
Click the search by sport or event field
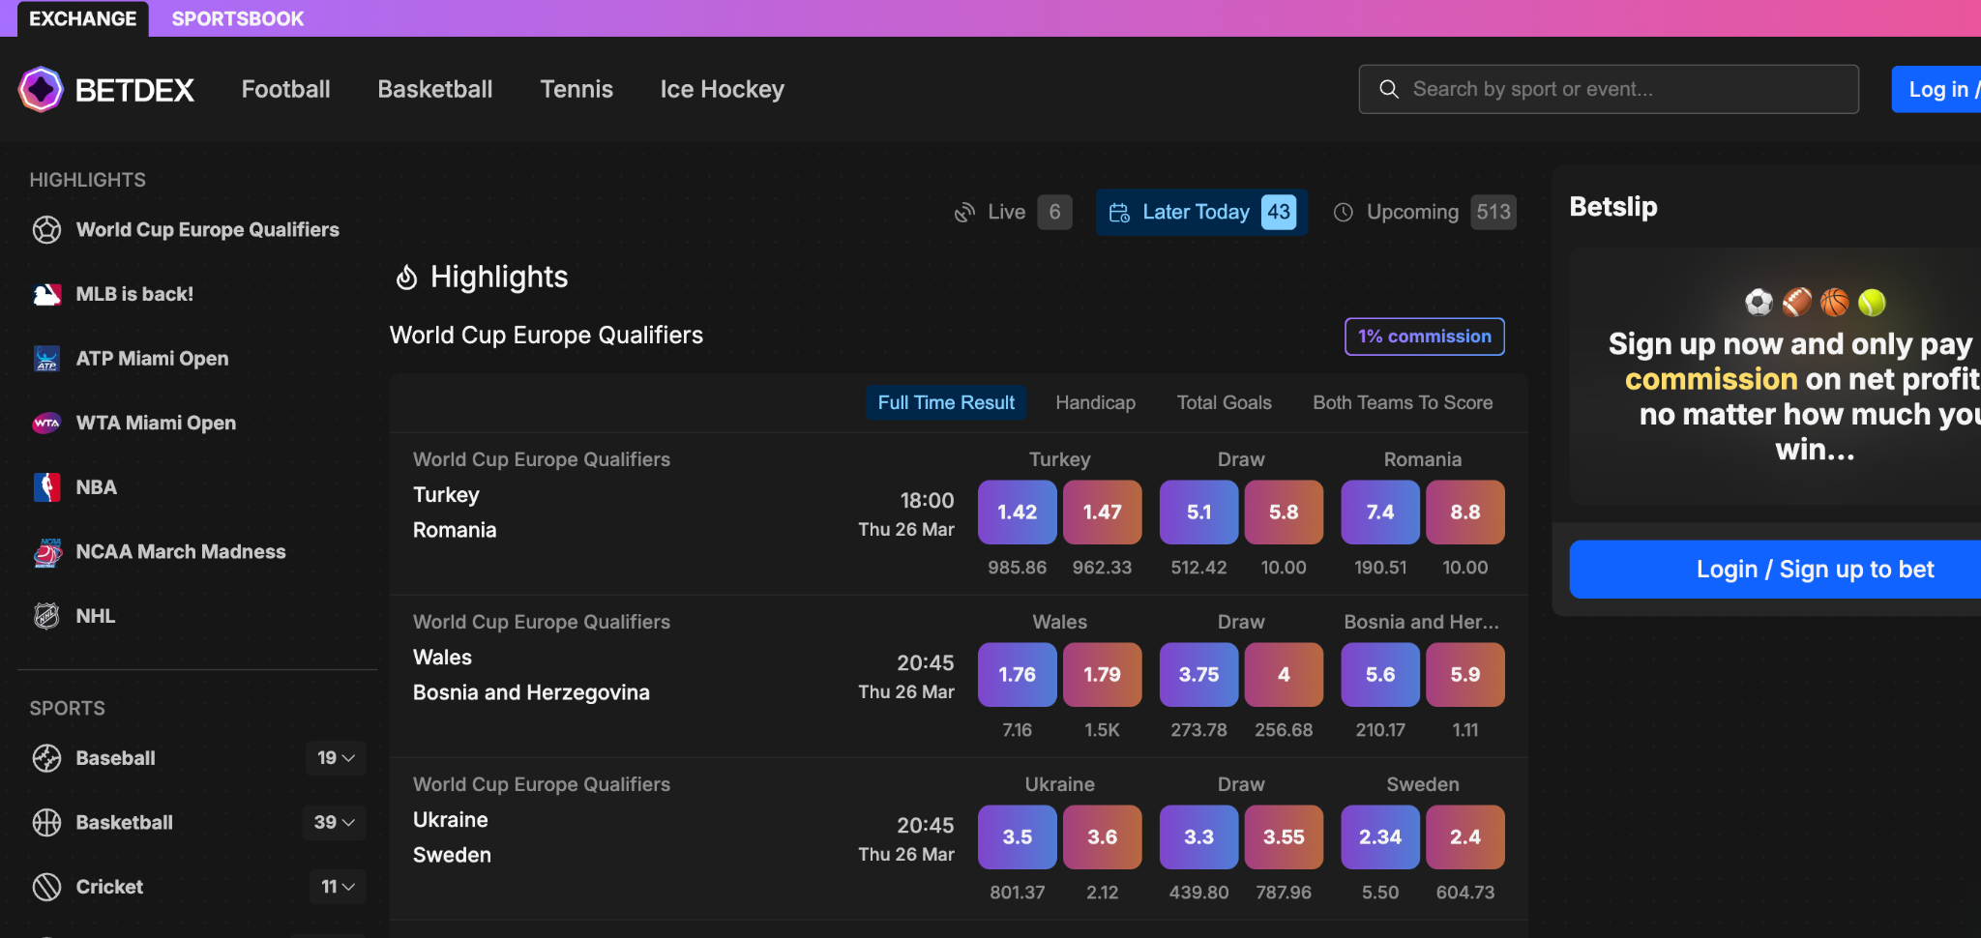[x=1609, y=89]
